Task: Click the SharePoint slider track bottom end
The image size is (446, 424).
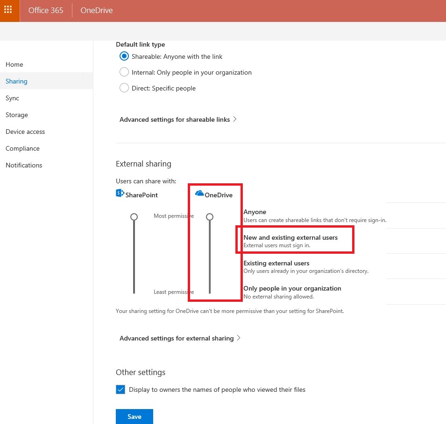Action: (x=134, y=292)
